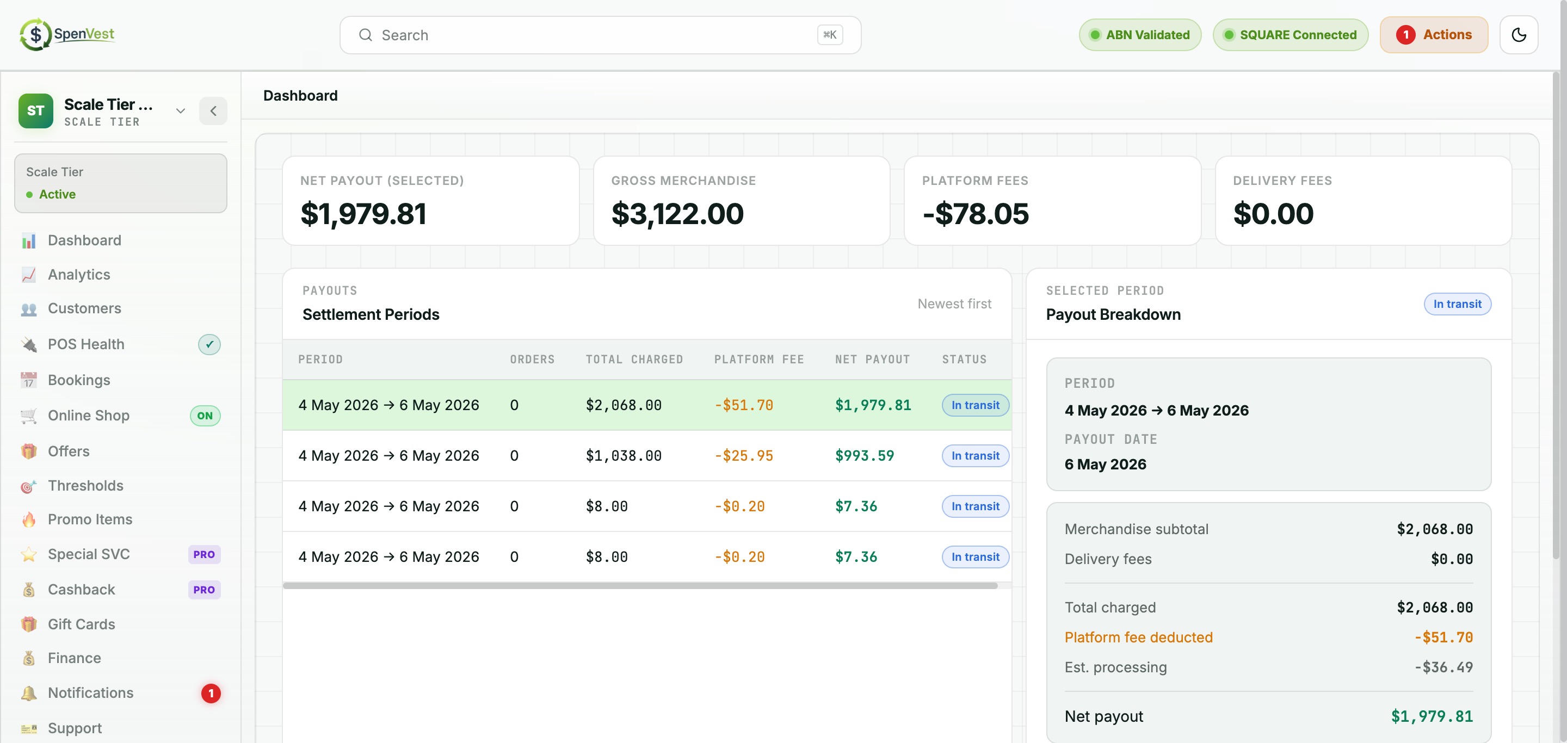Click the Cashback money bag icon
Image resolution: width=1567 pixels, height=743 pixels.
pyautogui.click(x=29, y=590)
